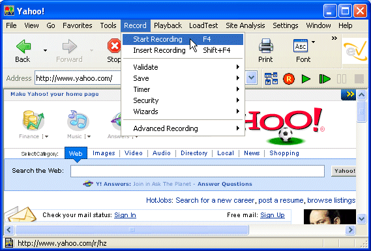Click the step playback icon
This screenshot has height=251, width=371.
coord(325,79)
